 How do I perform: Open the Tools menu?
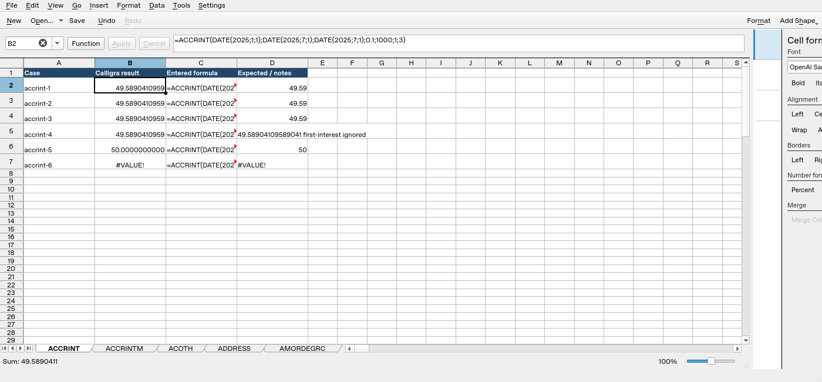[181, 5]
